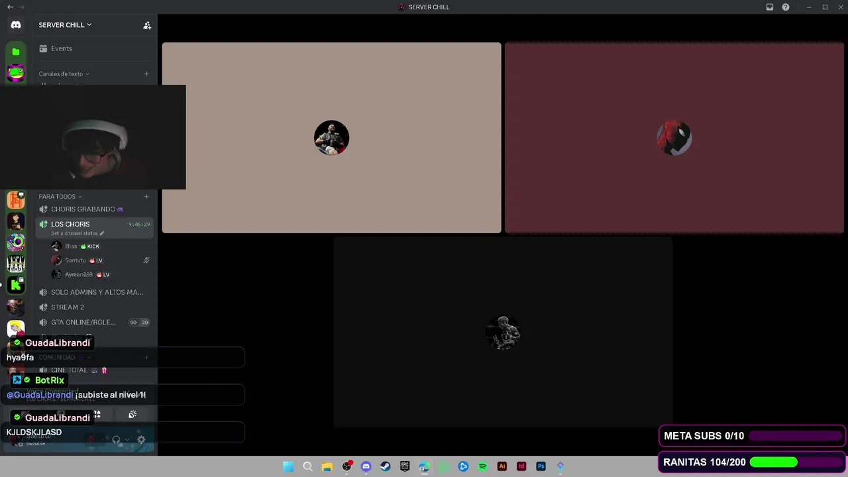This screenshot has height=477, width=848.
Task: Focus Blas's video tile in call
Action: pos(331,138)
